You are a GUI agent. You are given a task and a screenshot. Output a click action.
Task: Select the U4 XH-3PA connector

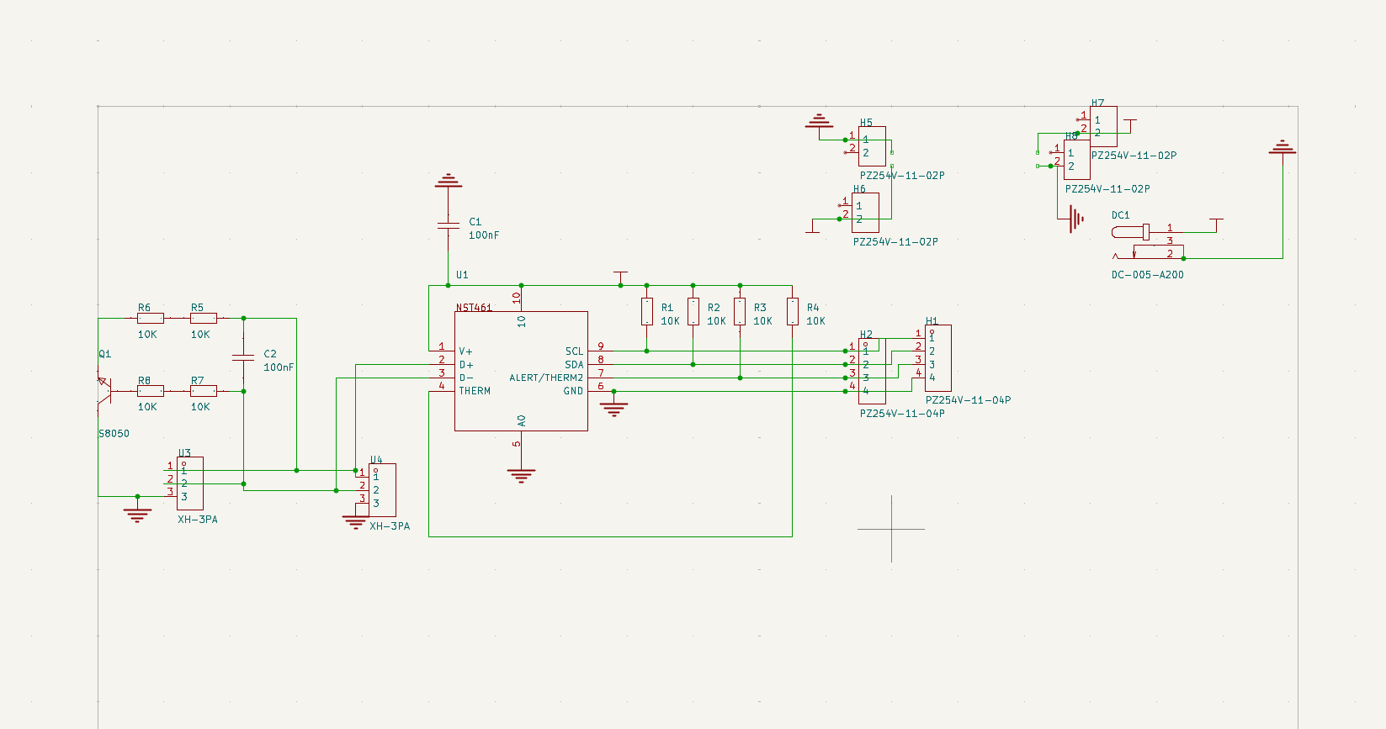coord(382,490)
